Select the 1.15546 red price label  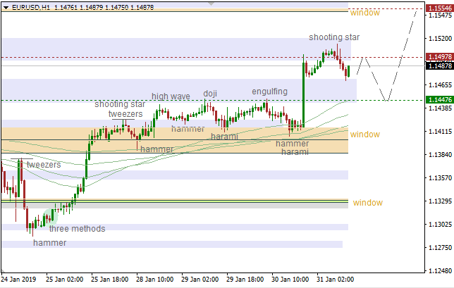[436, 8]
